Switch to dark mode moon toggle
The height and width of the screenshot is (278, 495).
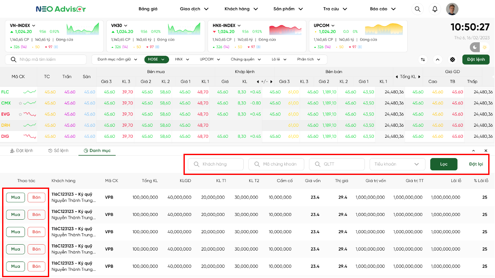pyautogui.click(x=473, y=46)
